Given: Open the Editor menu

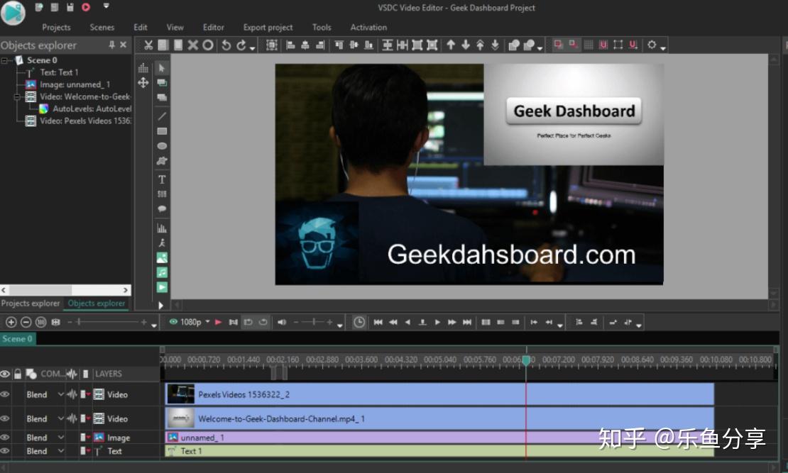Looking at the screenshot, I should click(214, 28).
